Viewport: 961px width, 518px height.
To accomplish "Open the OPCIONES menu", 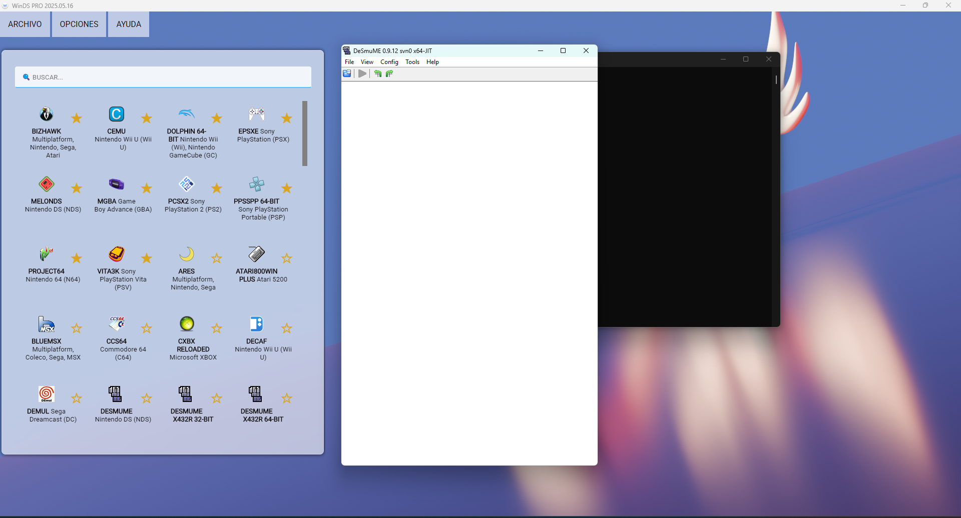I will [79, 24].
